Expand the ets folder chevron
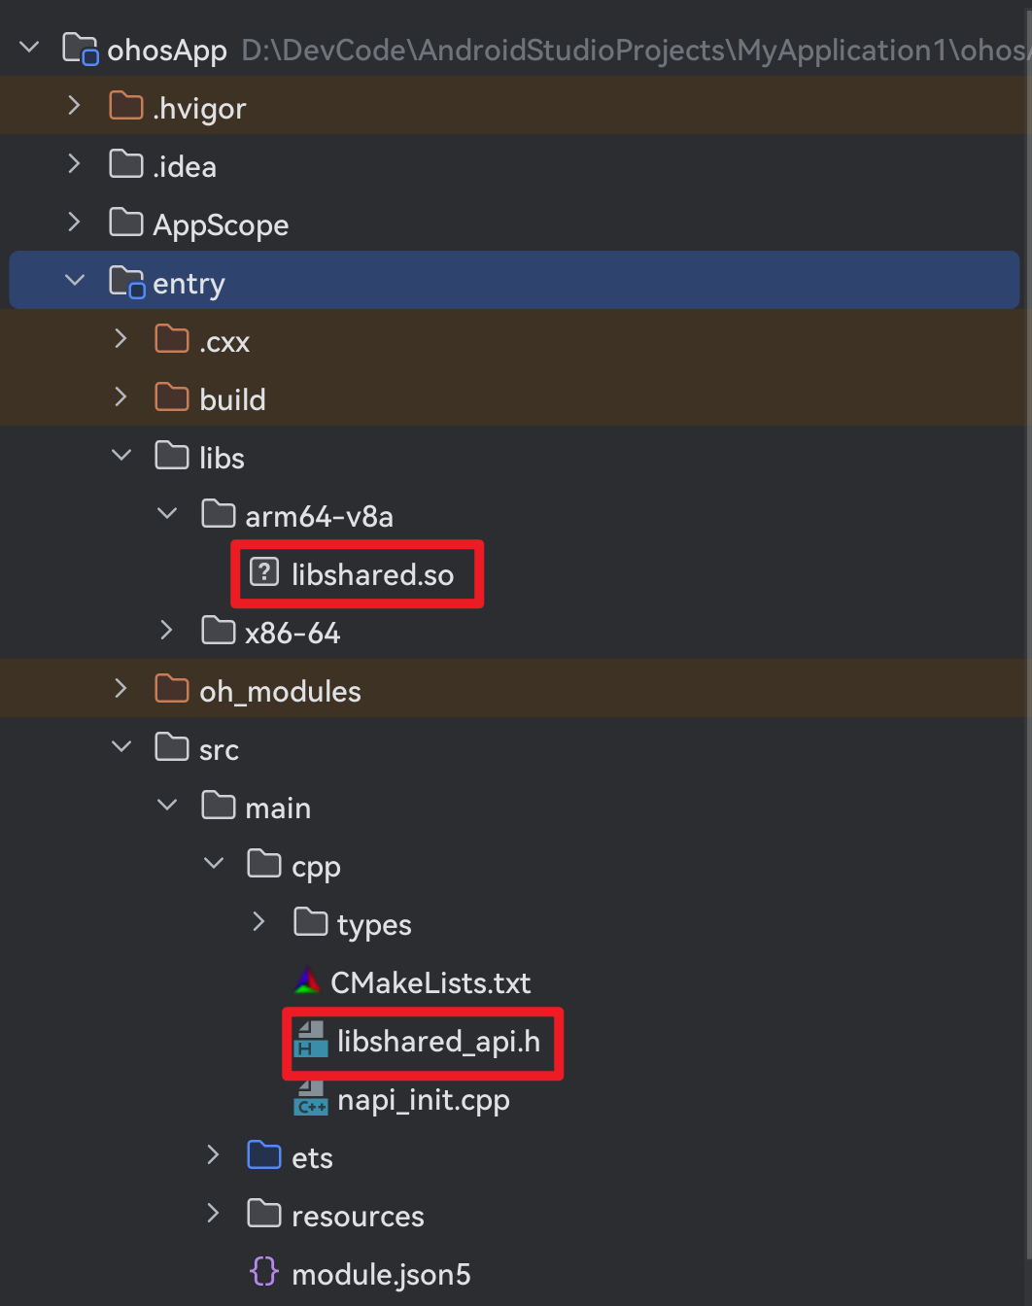Viewport: 1032px width, 1306px height. [213, 1154]
